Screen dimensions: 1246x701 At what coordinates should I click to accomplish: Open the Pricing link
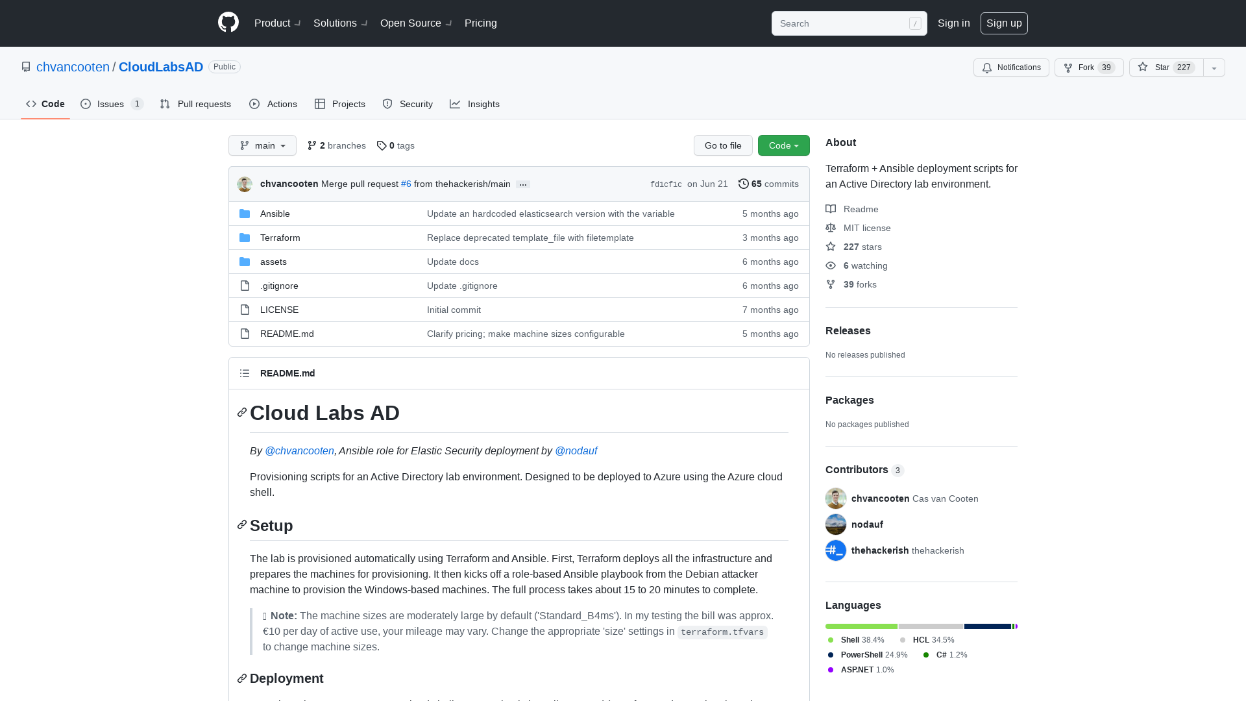point(481,23)
